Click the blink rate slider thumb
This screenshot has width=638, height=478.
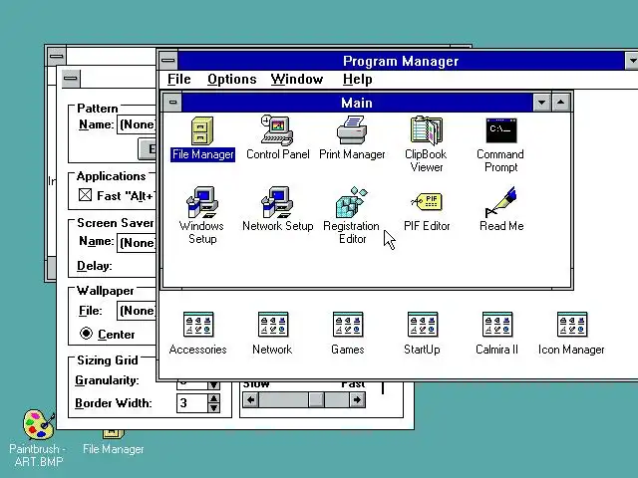[316, 400]
